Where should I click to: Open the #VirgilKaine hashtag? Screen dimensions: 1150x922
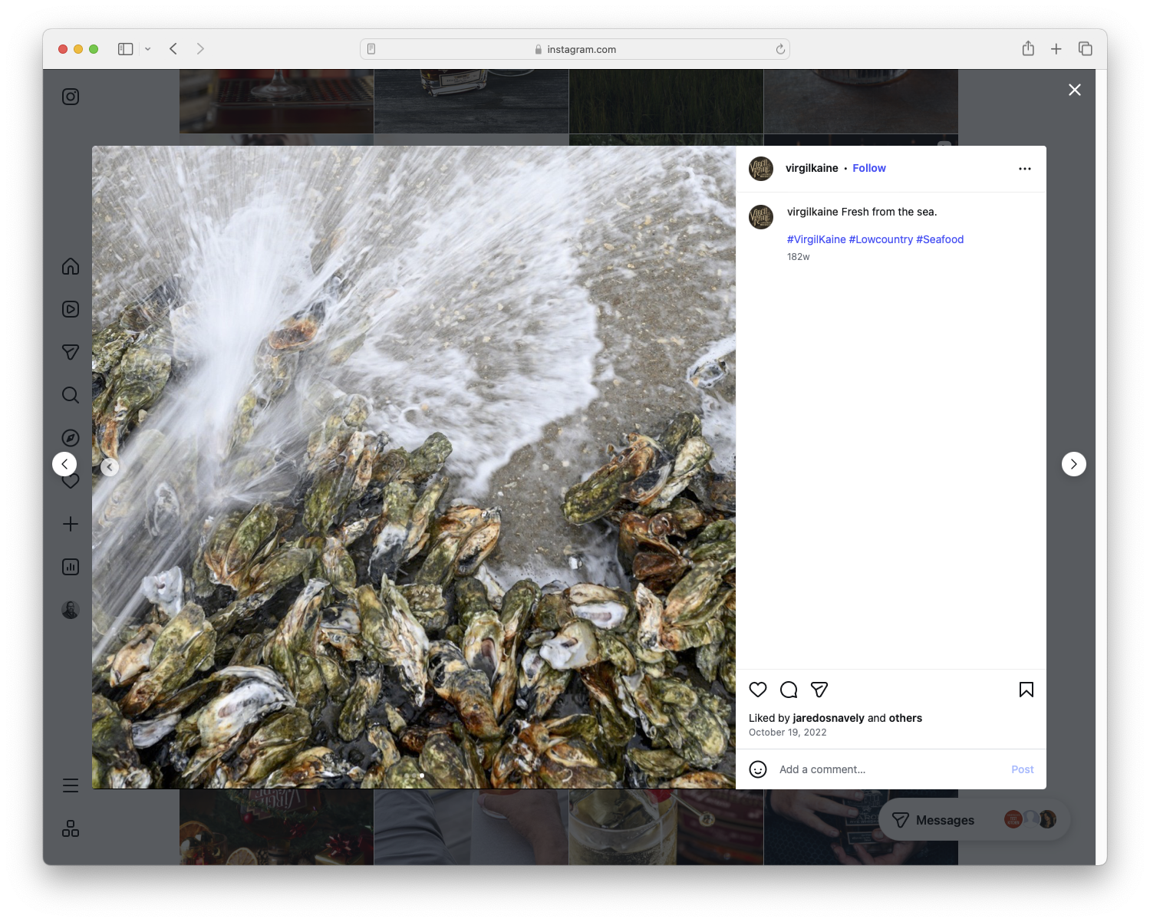point(816,239)
